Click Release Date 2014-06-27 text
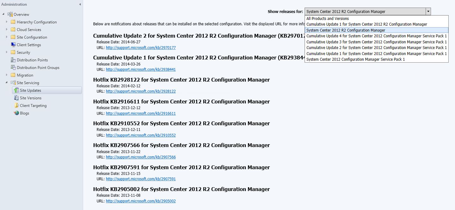This screenshot has width=455, height=210. click(118, 42)
